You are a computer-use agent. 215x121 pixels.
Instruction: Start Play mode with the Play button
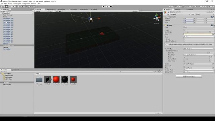pyautogui.click(x=104, y=7)
